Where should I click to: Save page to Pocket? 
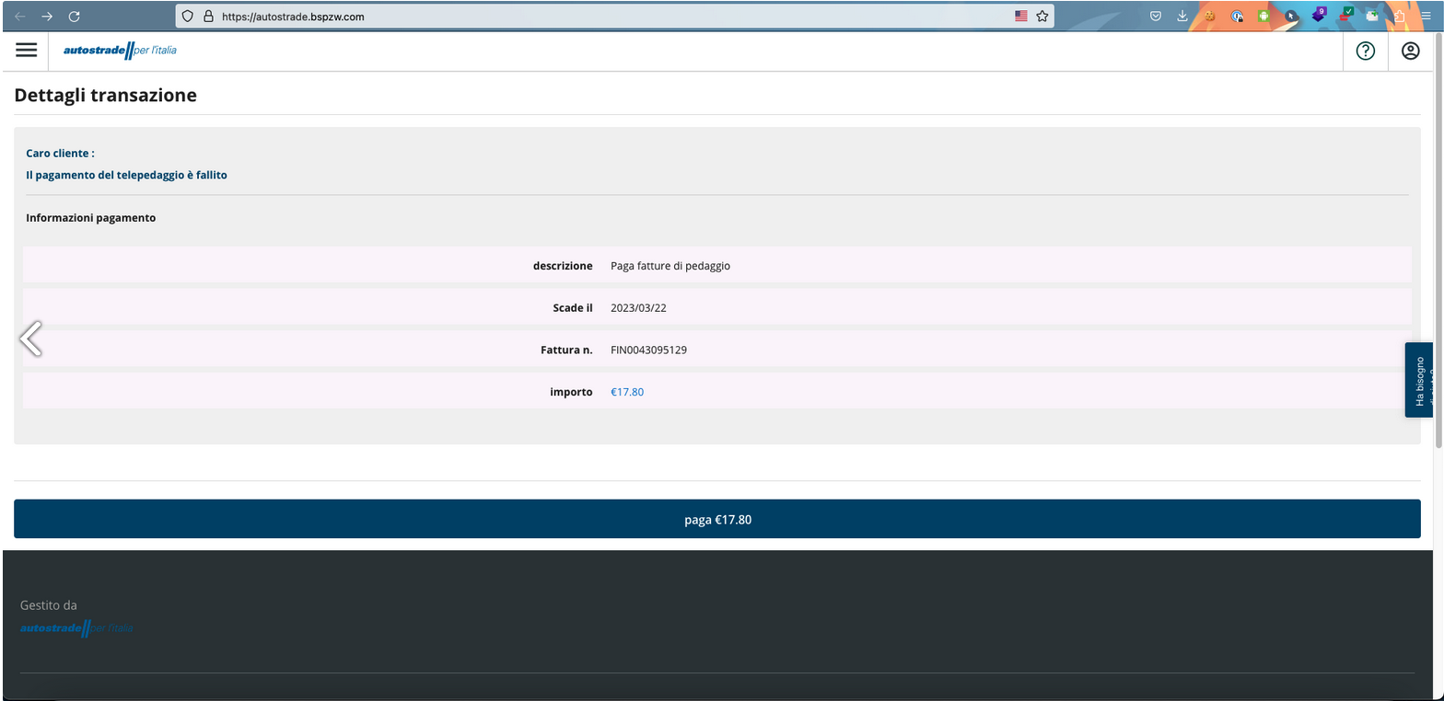tap(1156, 16)
